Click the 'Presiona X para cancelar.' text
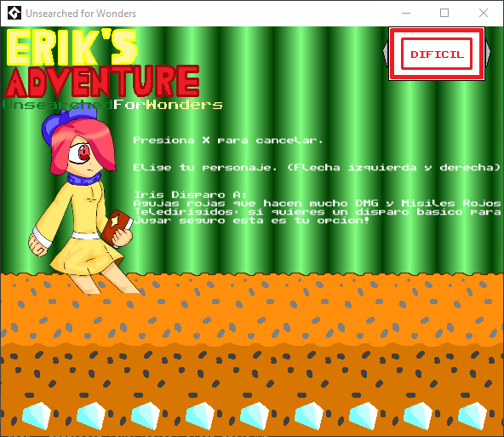Image resolution: width=504 pixels, height=437 pixels. click(228, 141)
